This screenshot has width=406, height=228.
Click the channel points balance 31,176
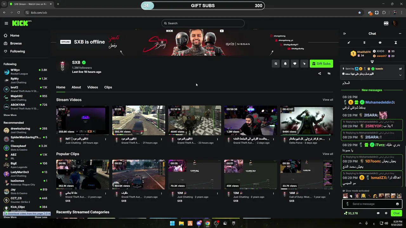[351, 213]
